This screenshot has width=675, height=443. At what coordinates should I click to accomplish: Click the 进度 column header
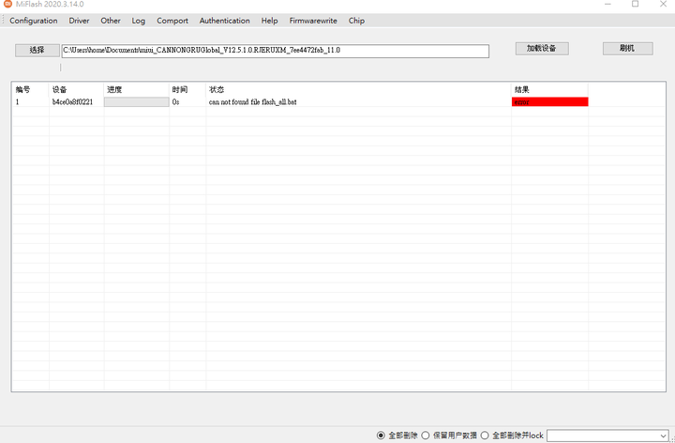coord(137,90)
